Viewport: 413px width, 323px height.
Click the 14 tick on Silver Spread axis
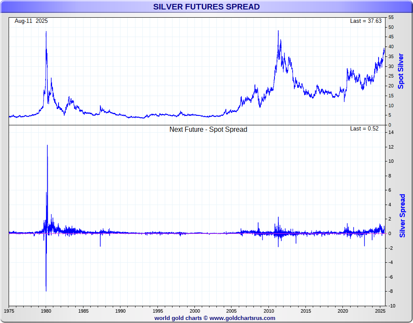[x=391, y=132]
